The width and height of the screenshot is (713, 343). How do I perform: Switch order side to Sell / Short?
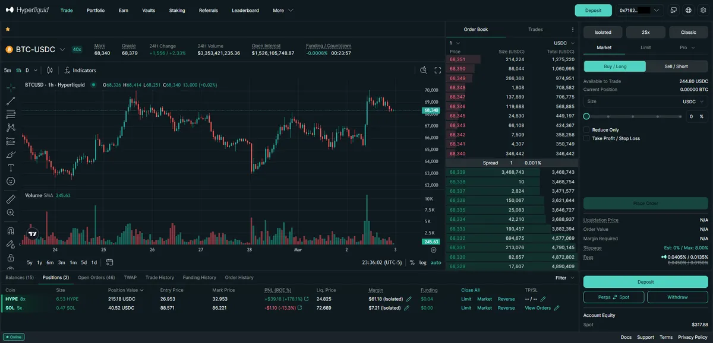[675, 66]
